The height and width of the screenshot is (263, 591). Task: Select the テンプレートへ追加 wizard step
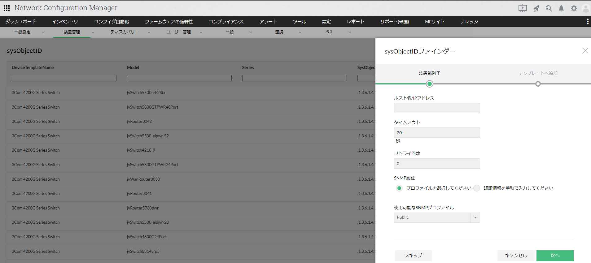click(x=538, y=73)
